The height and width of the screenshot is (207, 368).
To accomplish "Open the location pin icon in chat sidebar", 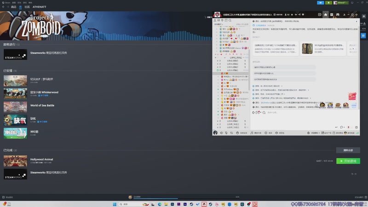I will [x=222, y=20].
